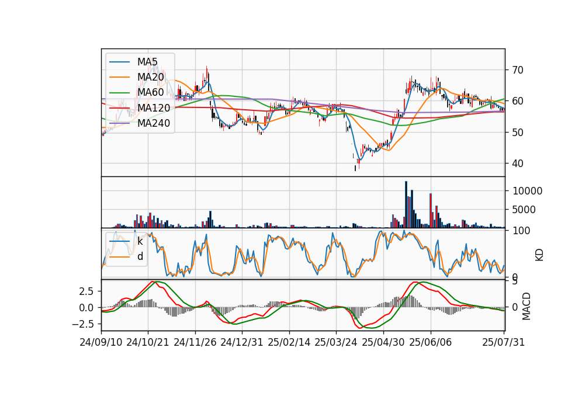Viewport: 561px width, 403px height.
Task: Click the MACD left axis value 0.0
Action: (86, 308)
